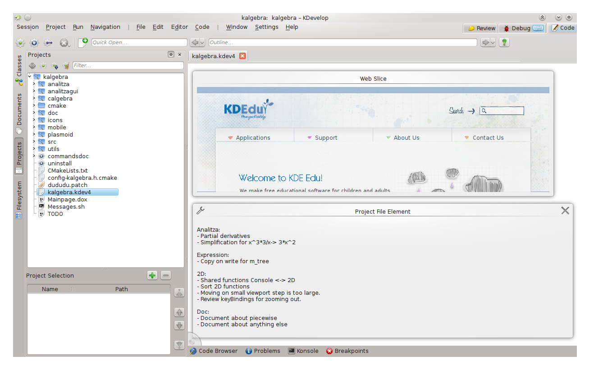Open the Settings menu
Screen dimensions: 603x370
[x=267, y=27]
